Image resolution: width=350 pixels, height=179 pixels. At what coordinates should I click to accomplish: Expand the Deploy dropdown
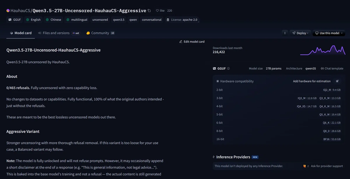[x=300, y=33]
